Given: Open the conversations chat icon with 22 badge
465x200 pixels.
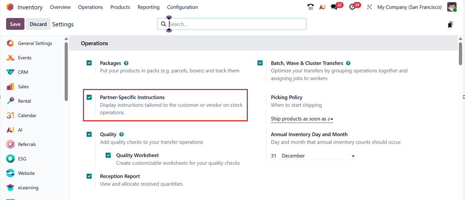Looking at the screenshot, I should (x=334, y=7).
